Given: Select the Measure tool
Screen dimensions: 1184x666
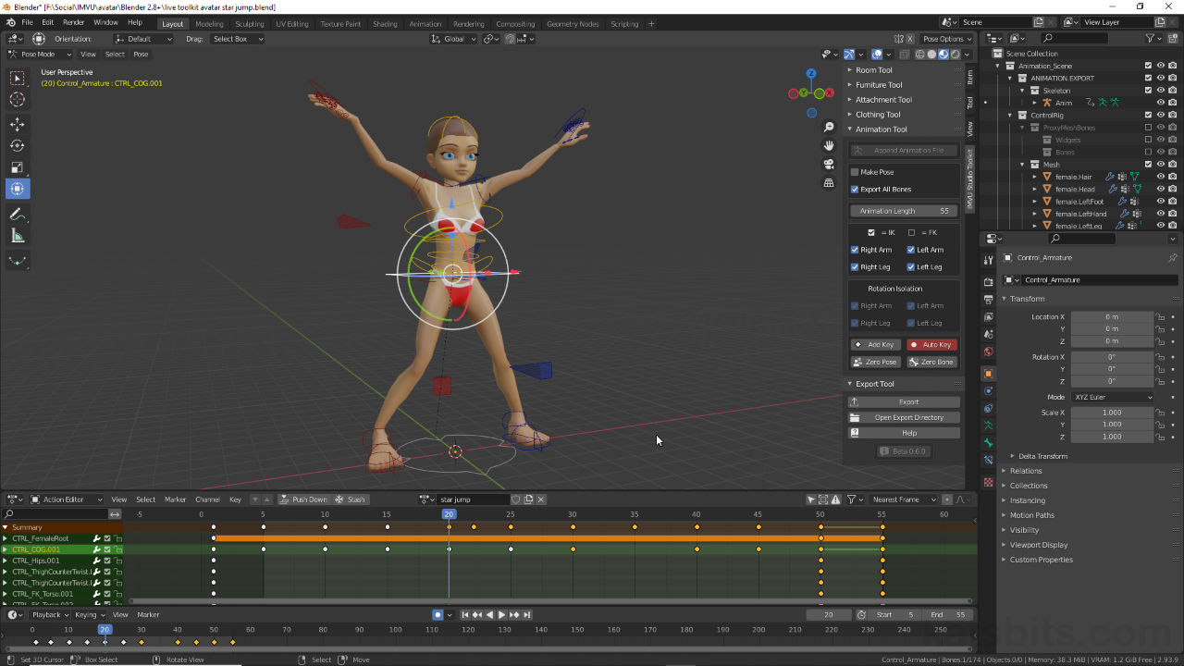Looking at the screenshot, I should [18, 236].
